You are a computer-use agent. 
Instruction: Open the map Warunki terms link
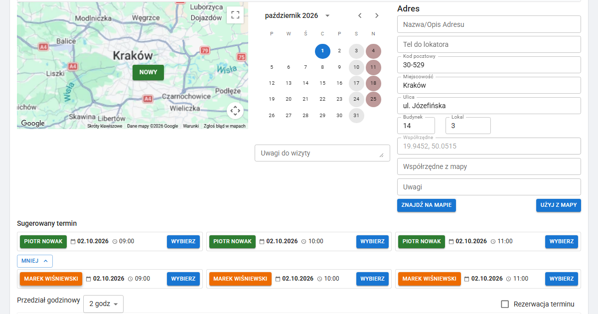[191, 126]
